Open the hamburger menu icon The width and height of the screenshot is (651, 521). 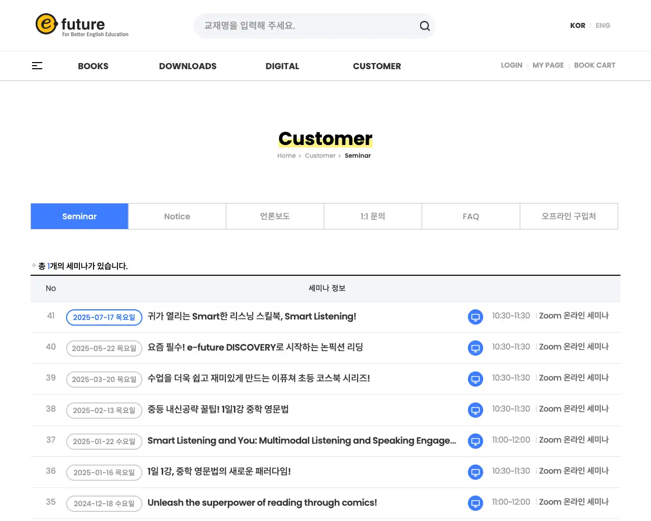point(37,66)
